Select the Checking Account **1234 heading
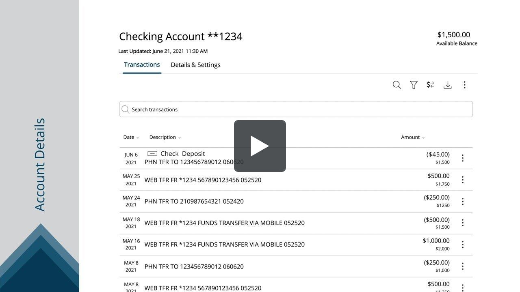Image resolution: width=520 pixels, height=292 pixels. pyautogui.click(x=181, y=36)
